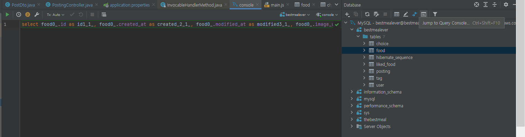Expand the hibernate_sequence table arrow
The height and width of the screenshot is (137, 525).
(x=364, y=58)
